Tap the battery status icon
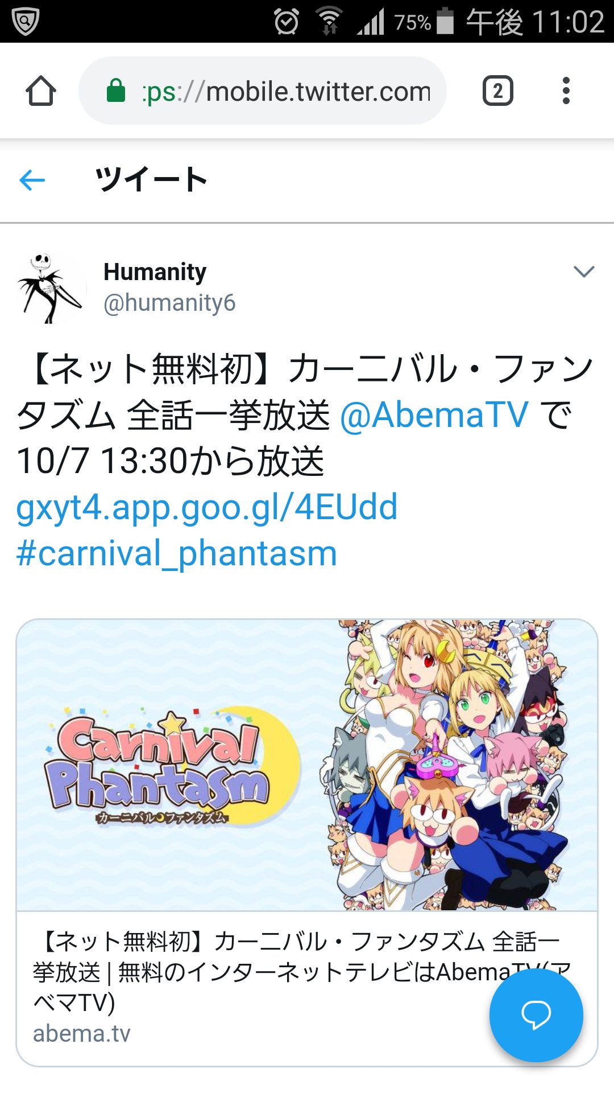Image resolution: width=614 pixels, height=1093 pixels. pos(445,21)
